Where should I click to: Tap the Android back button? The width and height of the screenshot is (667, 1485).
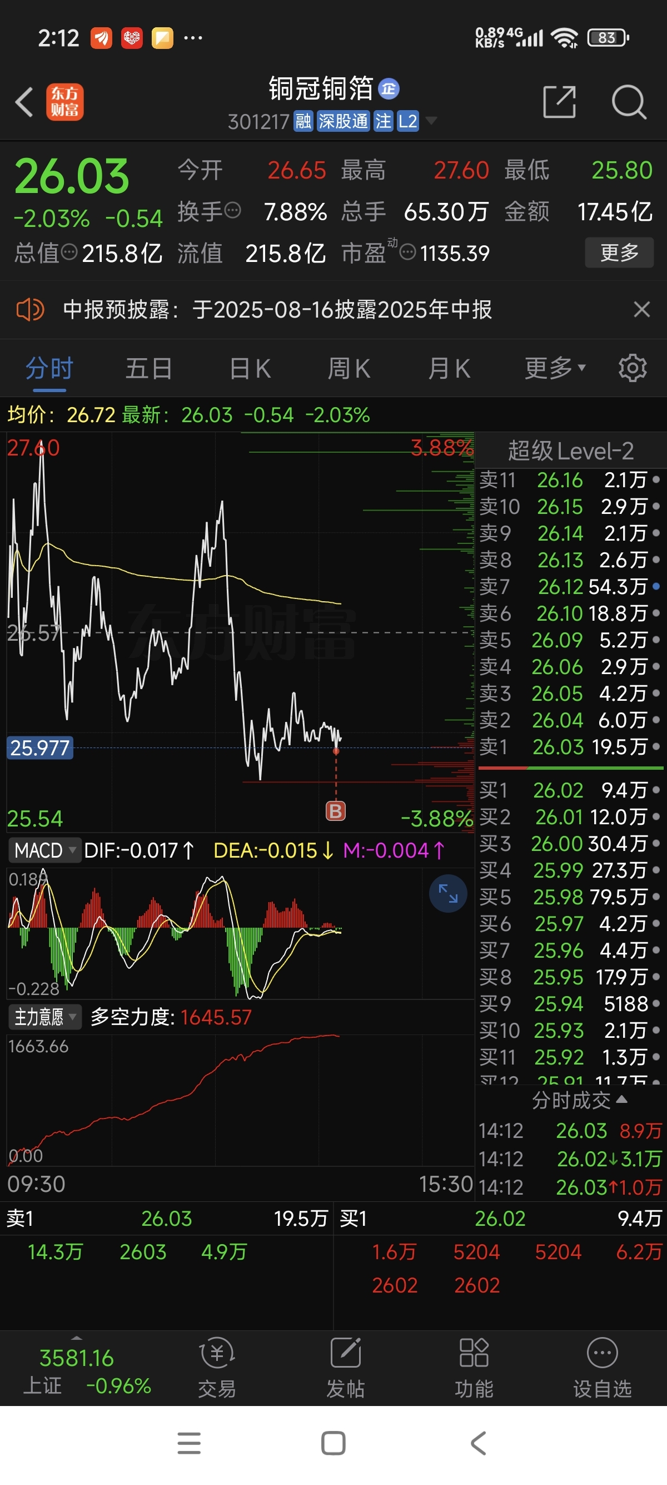tap(478, 1443)
